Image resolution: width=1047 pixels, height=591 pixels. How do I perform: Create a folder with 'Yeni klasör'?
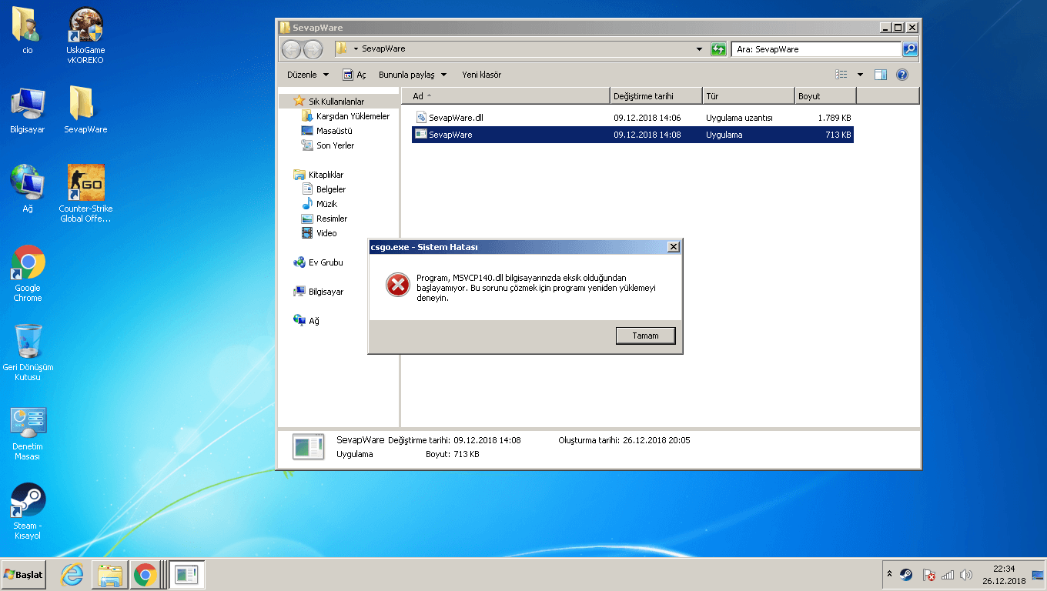[x=481, y=75]
